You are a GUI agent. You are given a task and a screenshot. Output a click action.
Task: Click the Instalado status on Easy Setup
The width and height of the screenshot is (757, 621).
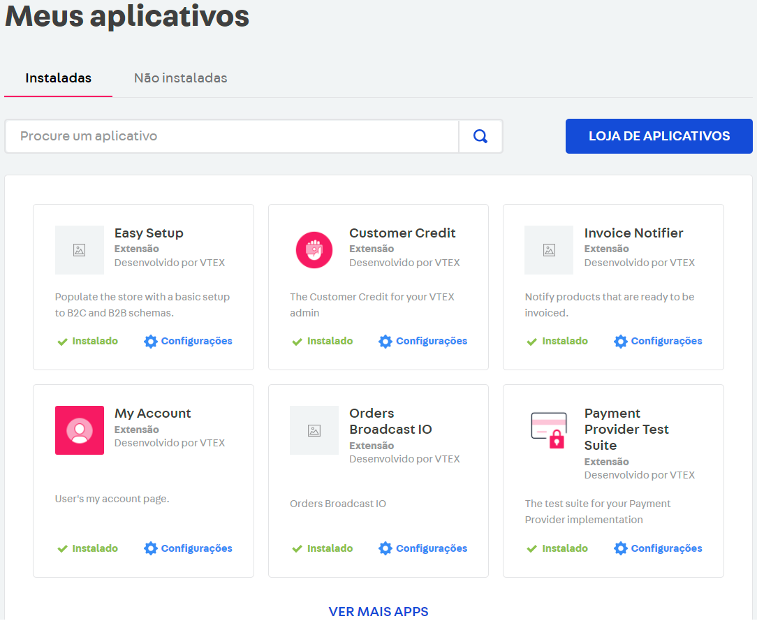click(94, 342)
